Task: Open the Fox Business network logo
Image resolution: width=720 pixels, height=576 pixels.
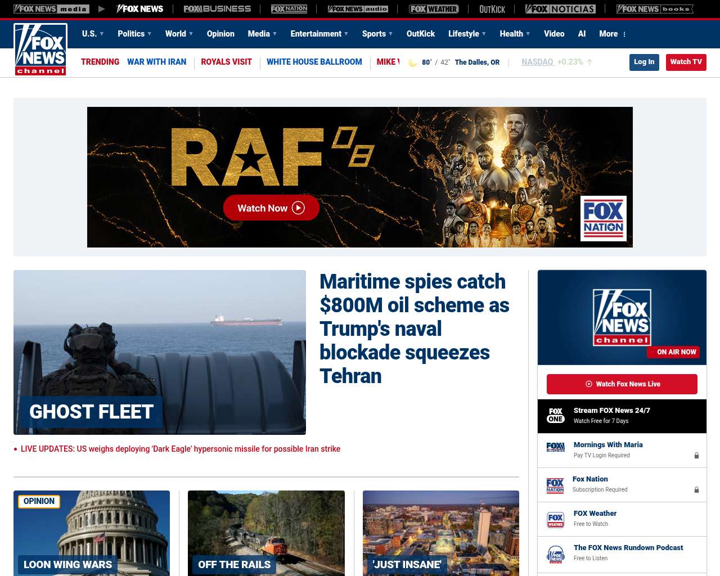Action: click(217, 9)
